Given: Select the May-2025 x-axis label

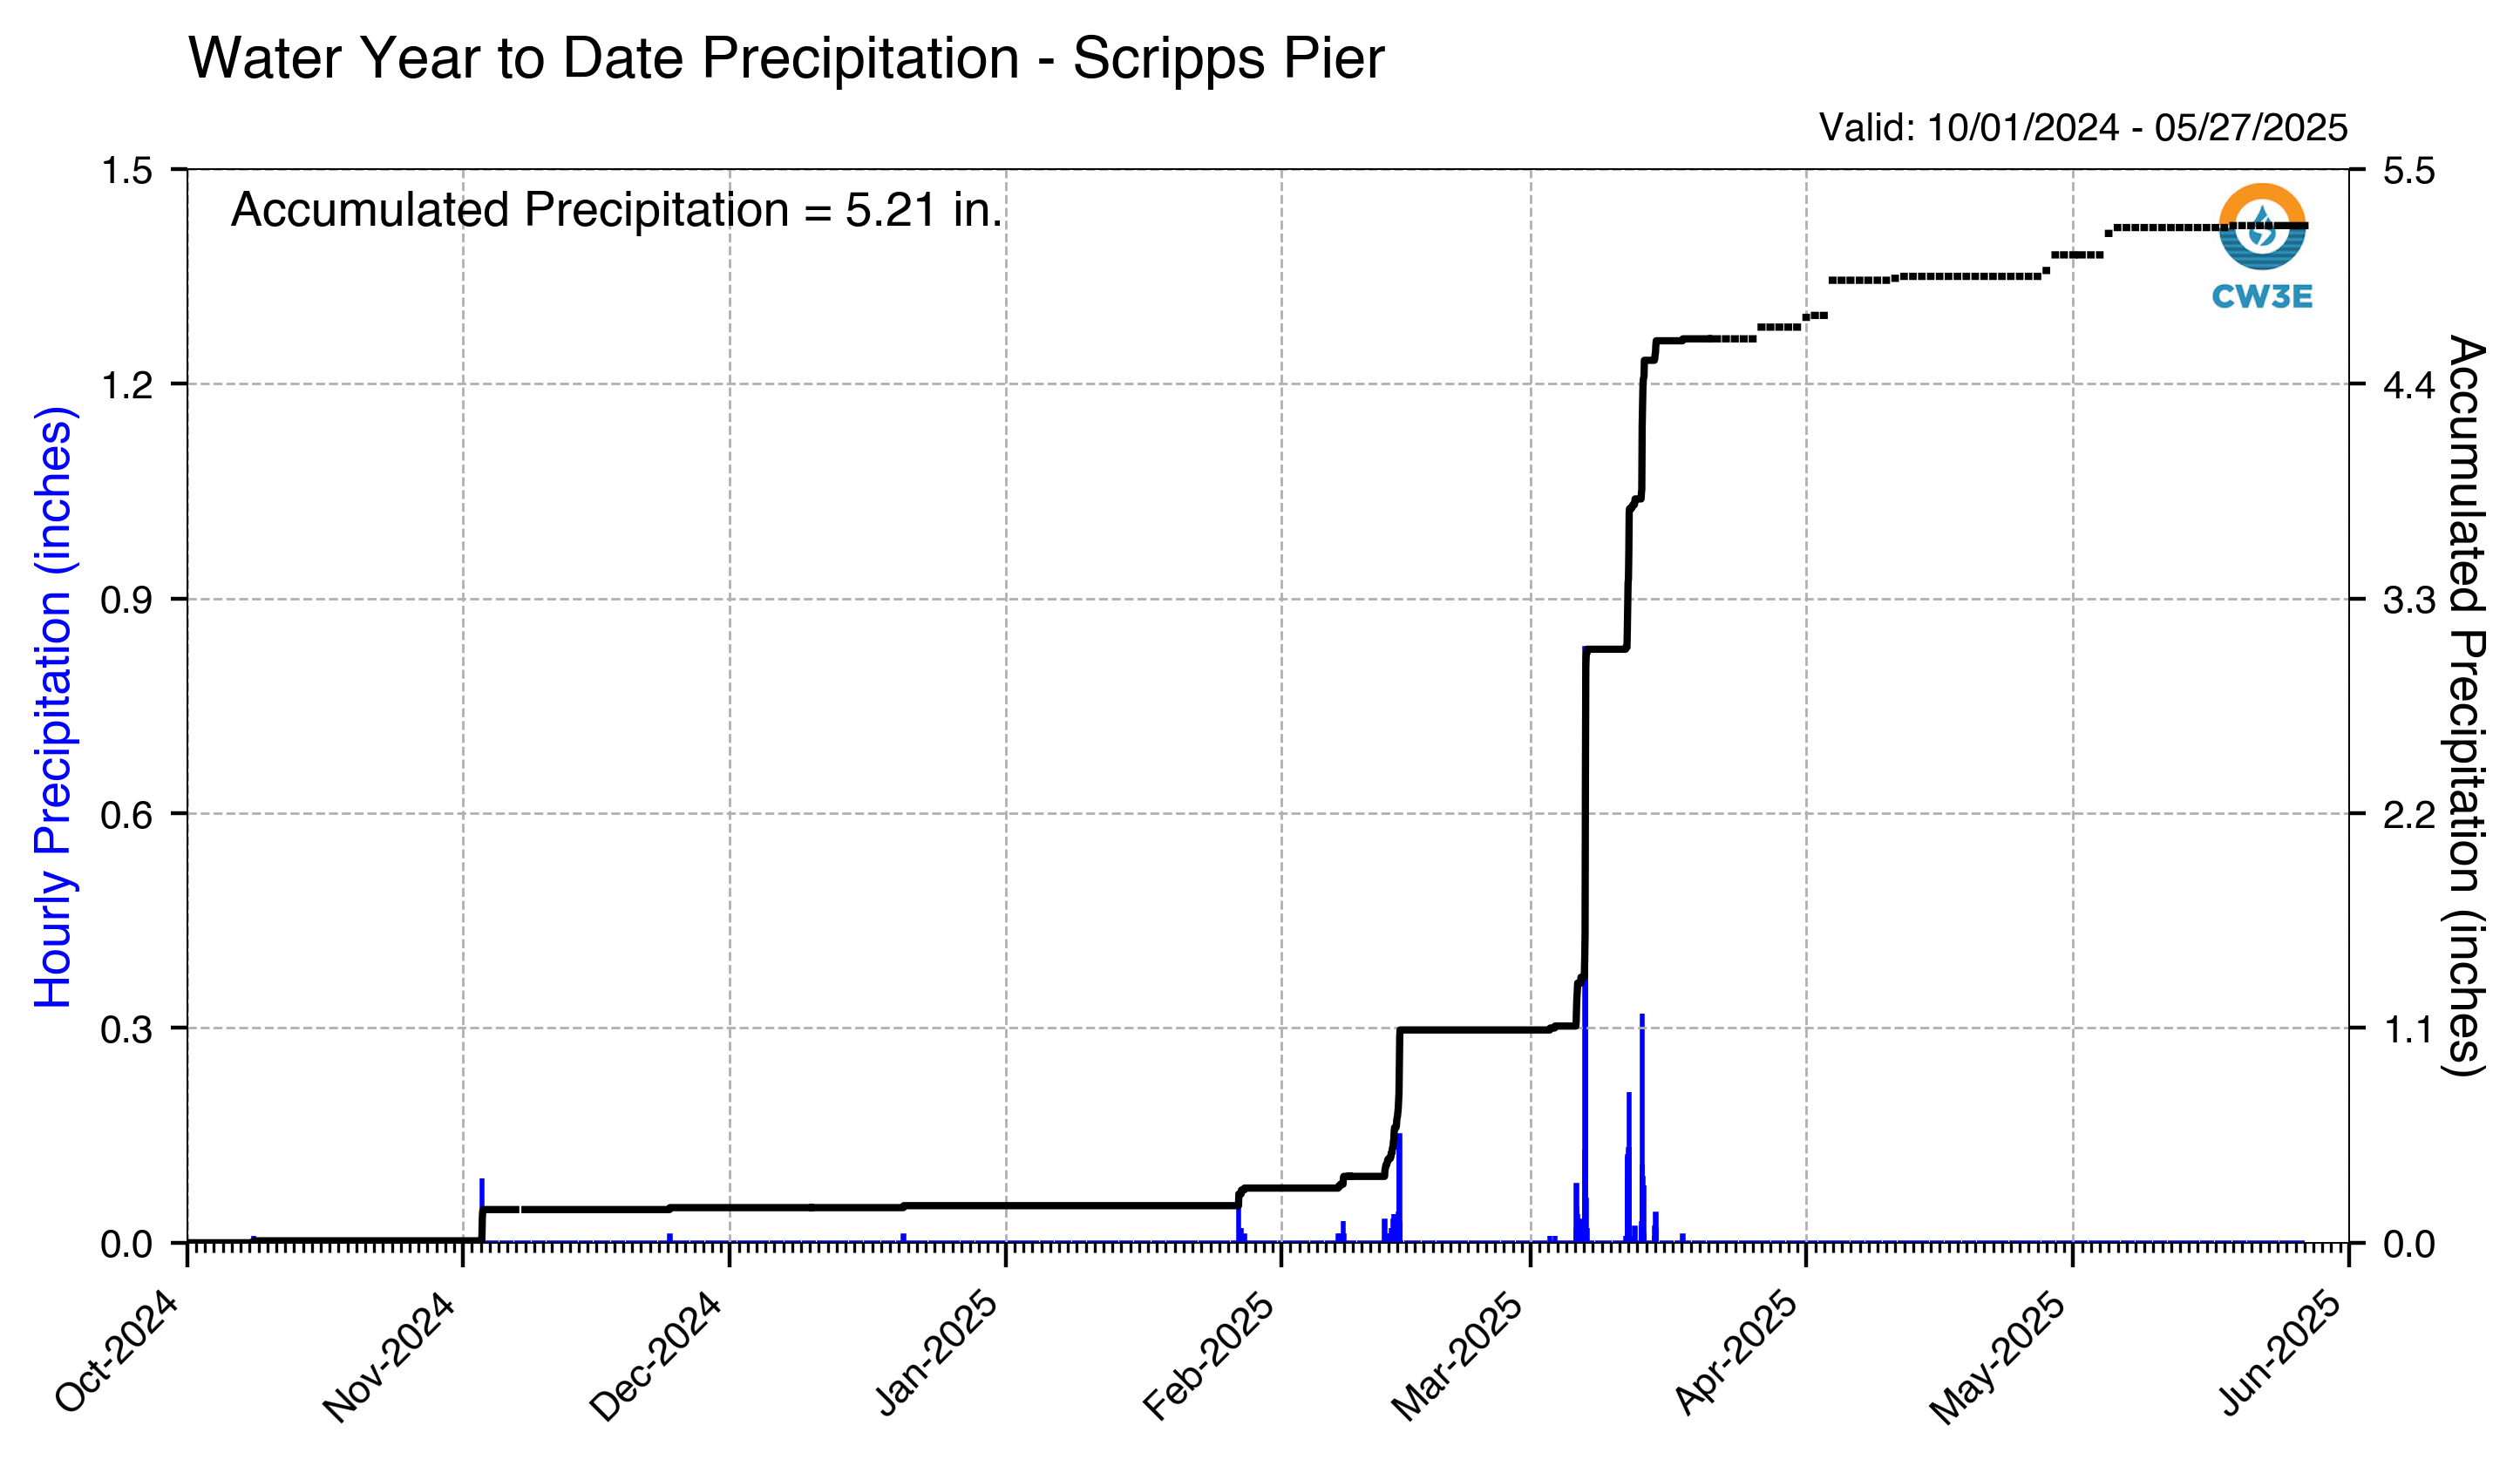Looking at the screenshot, I should (1999, 1358).
